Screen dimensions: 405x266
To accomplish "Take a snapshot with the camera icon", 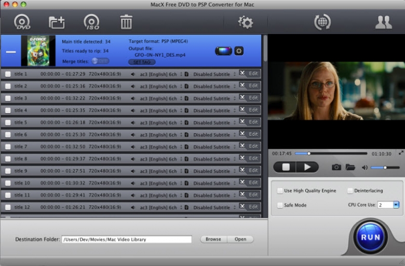I will pyautogui.click(x=336, y=167).
